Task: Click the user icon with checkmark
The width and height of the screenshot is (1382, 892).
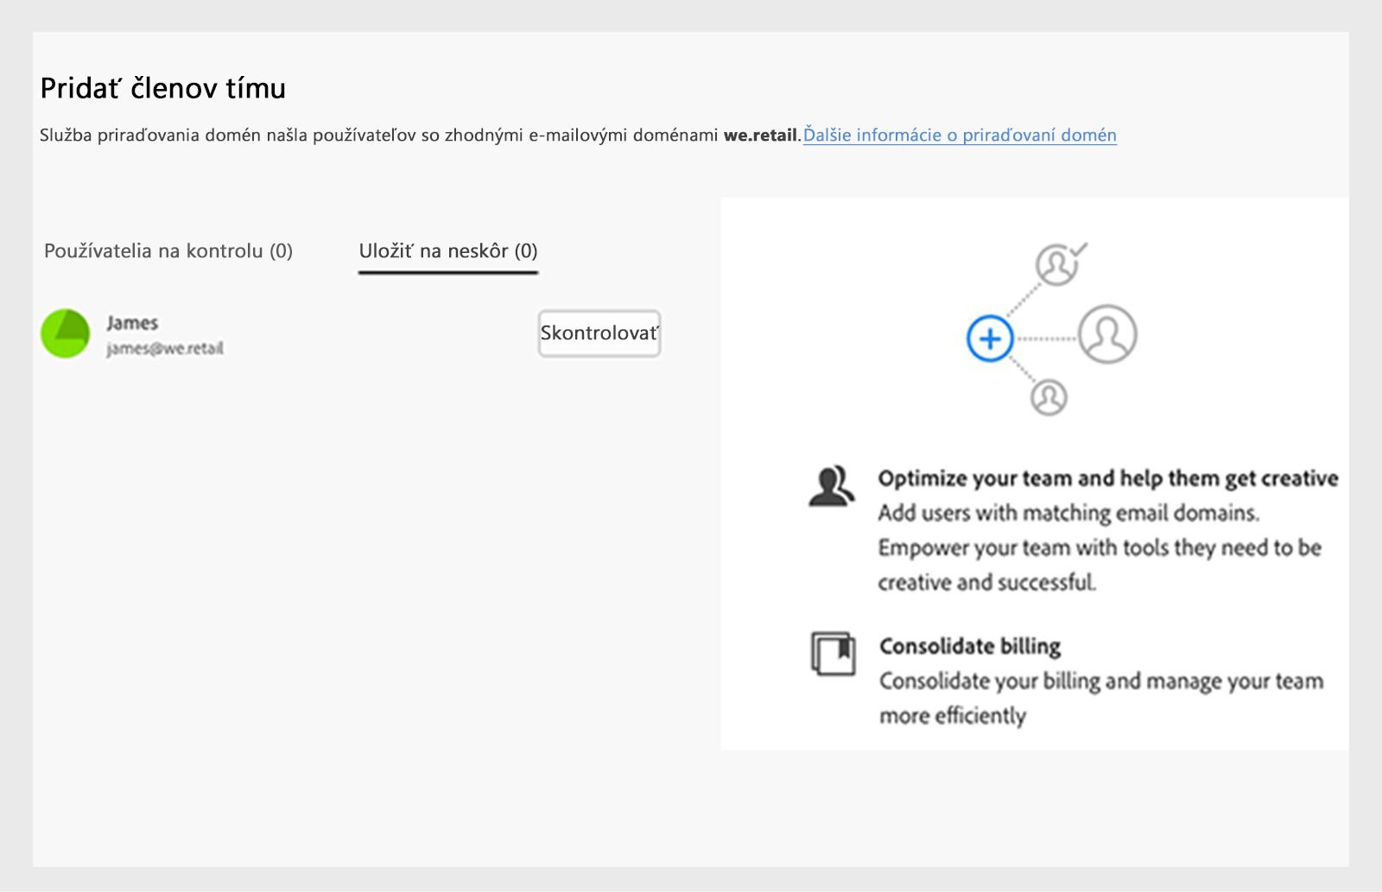Action: (1060, 264)
